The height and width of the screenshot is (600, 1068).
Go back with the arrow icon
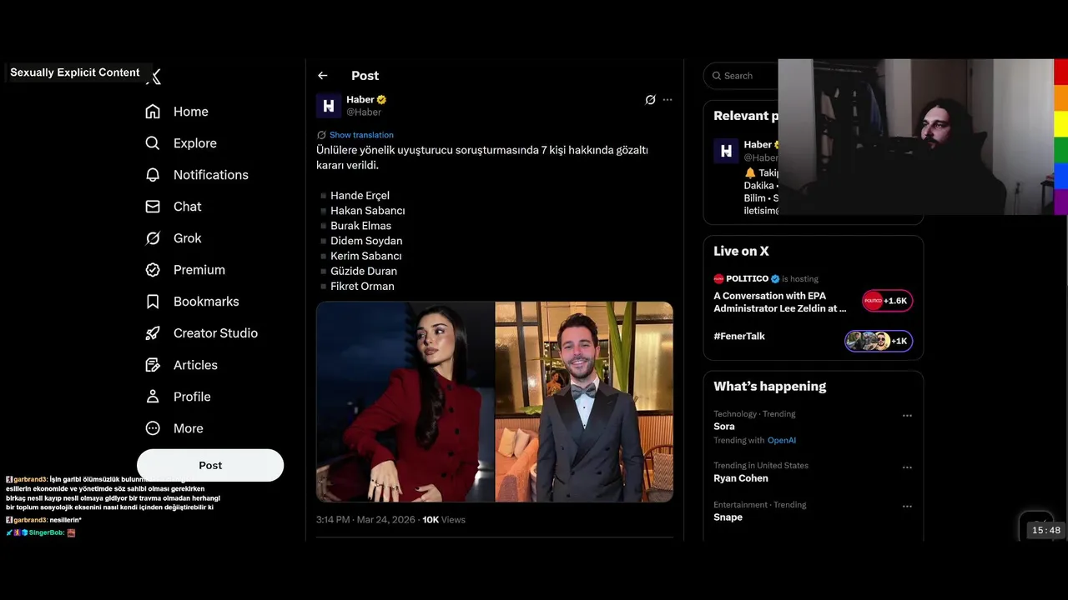(323, 76)
